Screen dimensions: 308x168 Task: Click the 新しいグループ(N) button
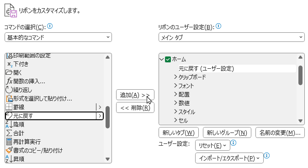(x=227, y=133)
